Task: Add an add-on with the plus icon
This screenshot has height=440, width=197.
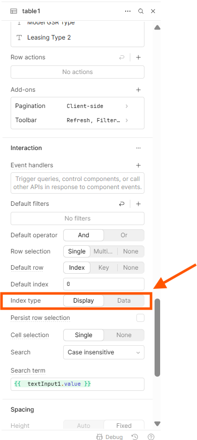Action: 138,90
